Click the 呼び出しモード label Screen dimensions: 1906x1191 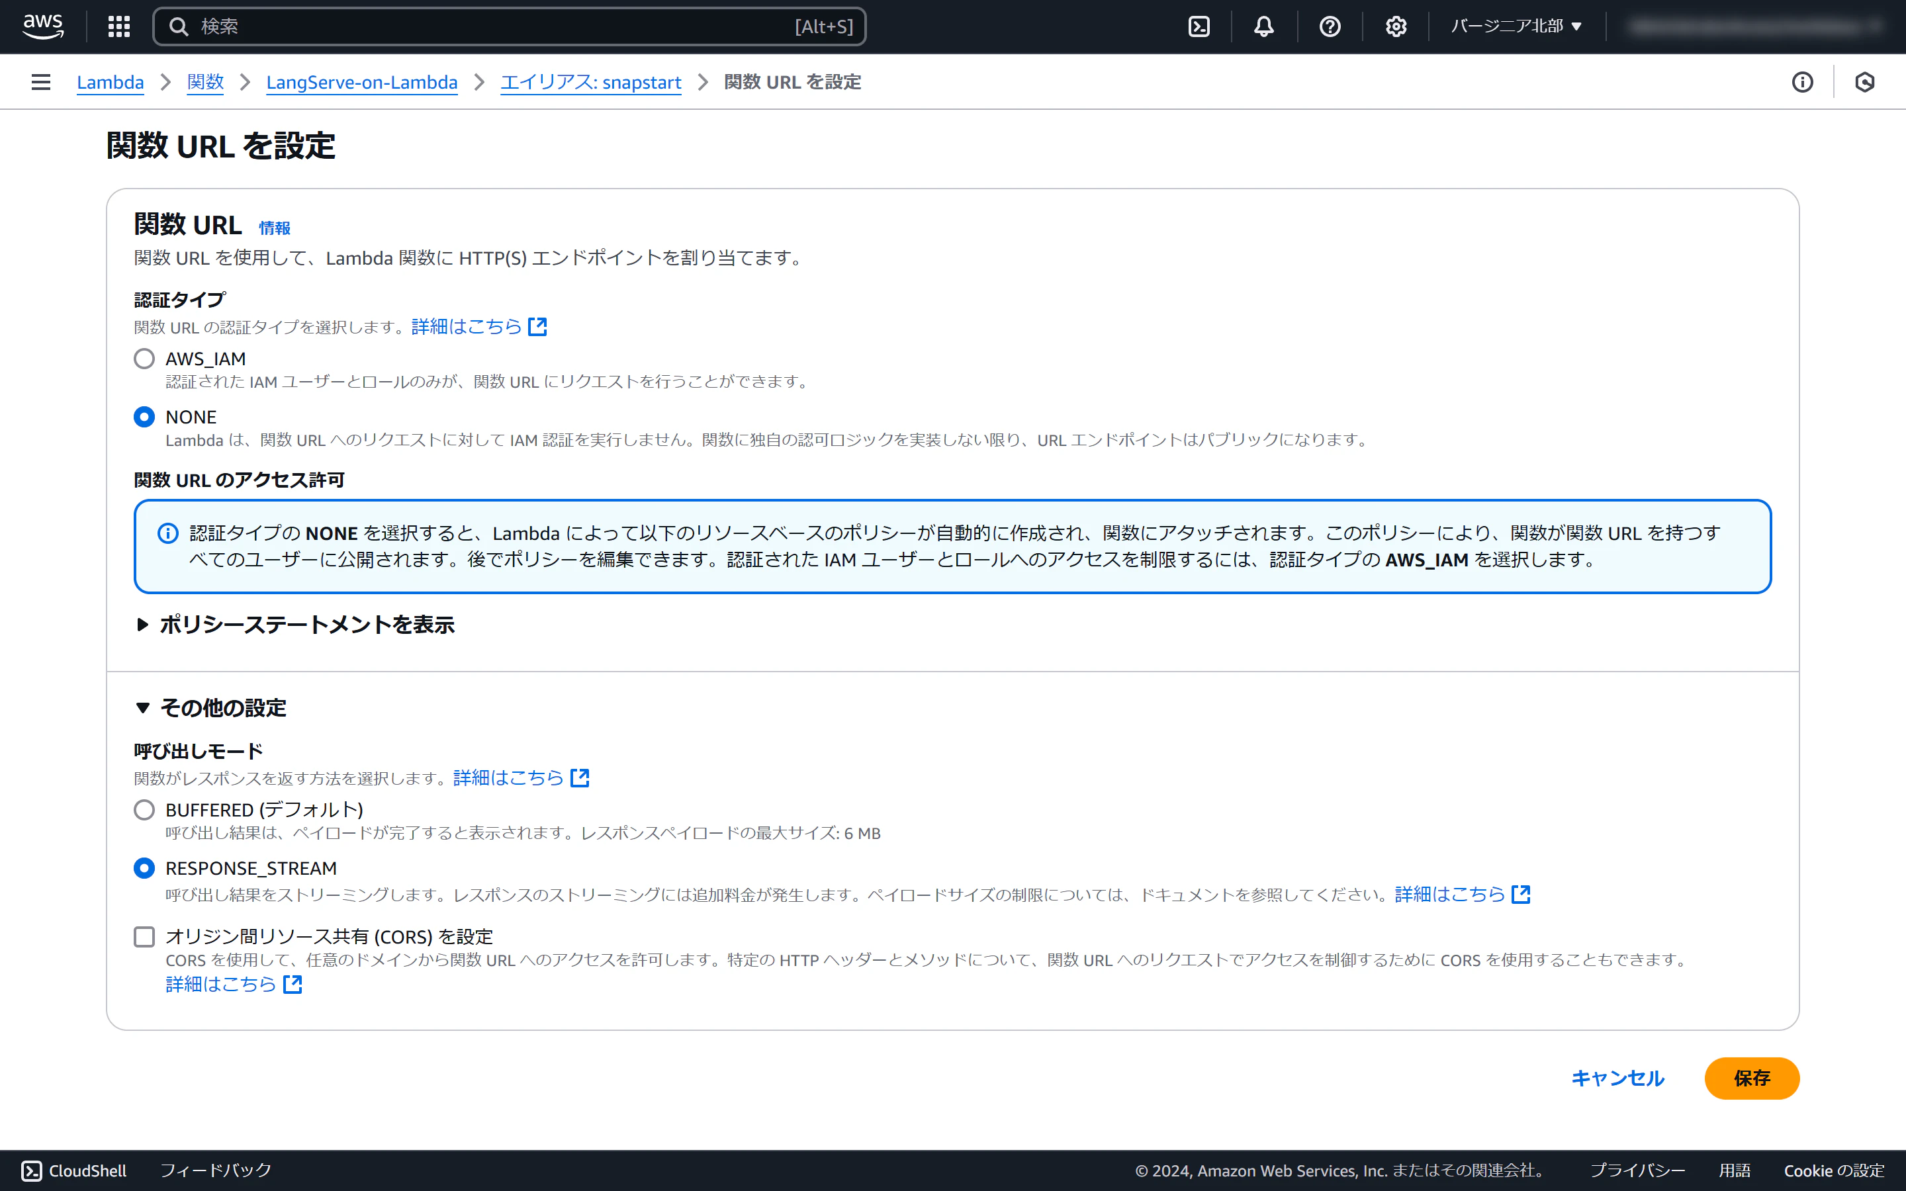(199, 751)
